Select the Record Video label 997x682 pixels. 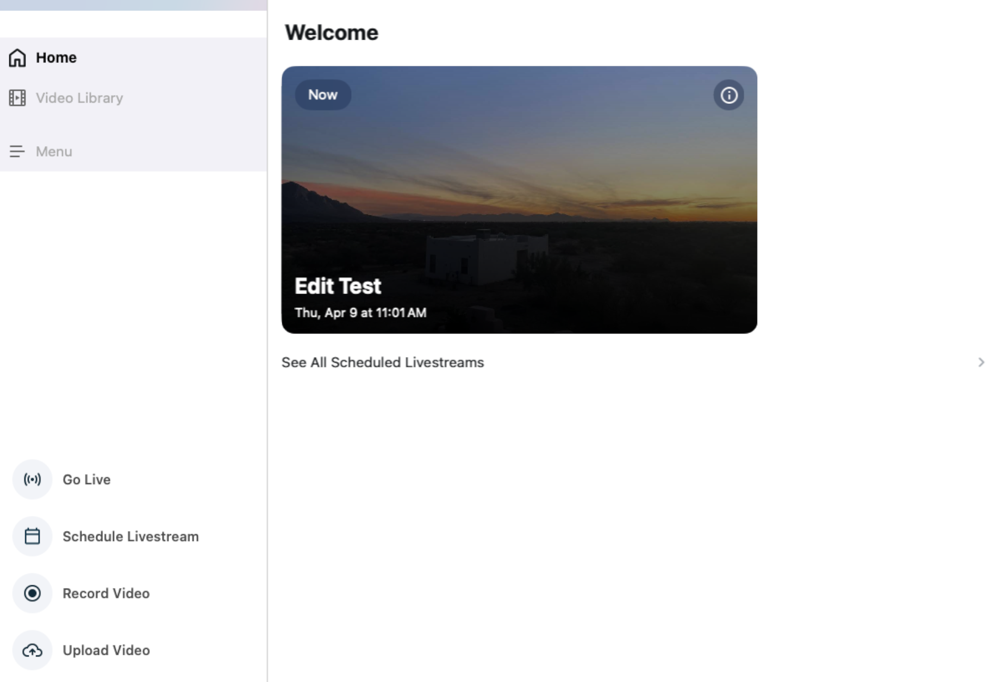click(x=106, y=593)
